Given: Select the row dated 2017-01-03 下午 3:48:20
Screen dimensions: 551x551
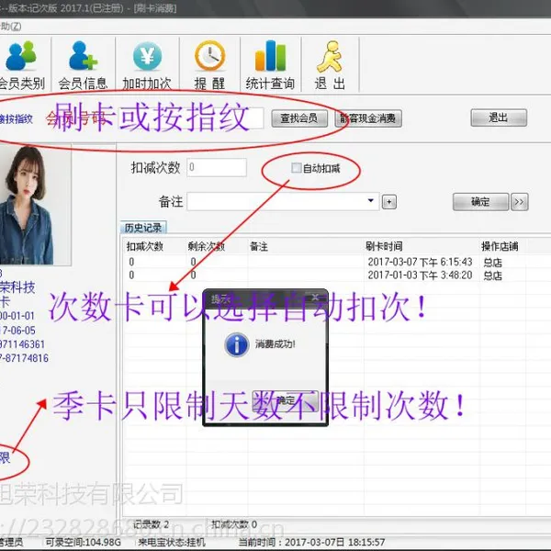Looking at the screenshot, I should 337,275.
